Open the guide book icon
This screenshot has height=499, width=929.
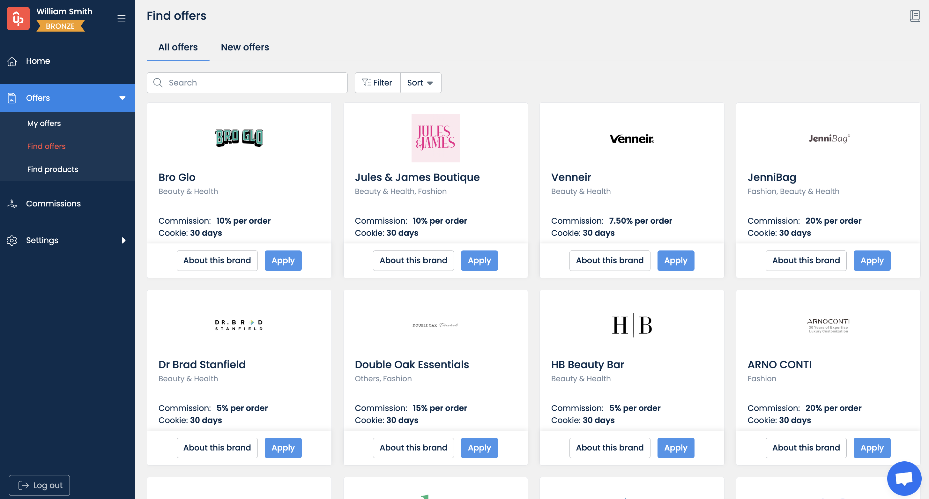914,16
